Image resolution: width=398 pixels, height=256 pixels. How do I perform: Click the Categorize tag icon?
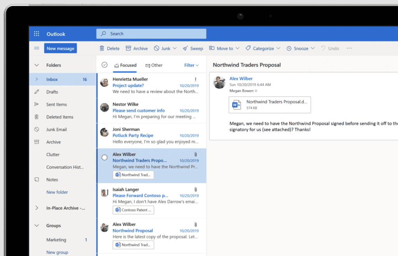point(248,48)
